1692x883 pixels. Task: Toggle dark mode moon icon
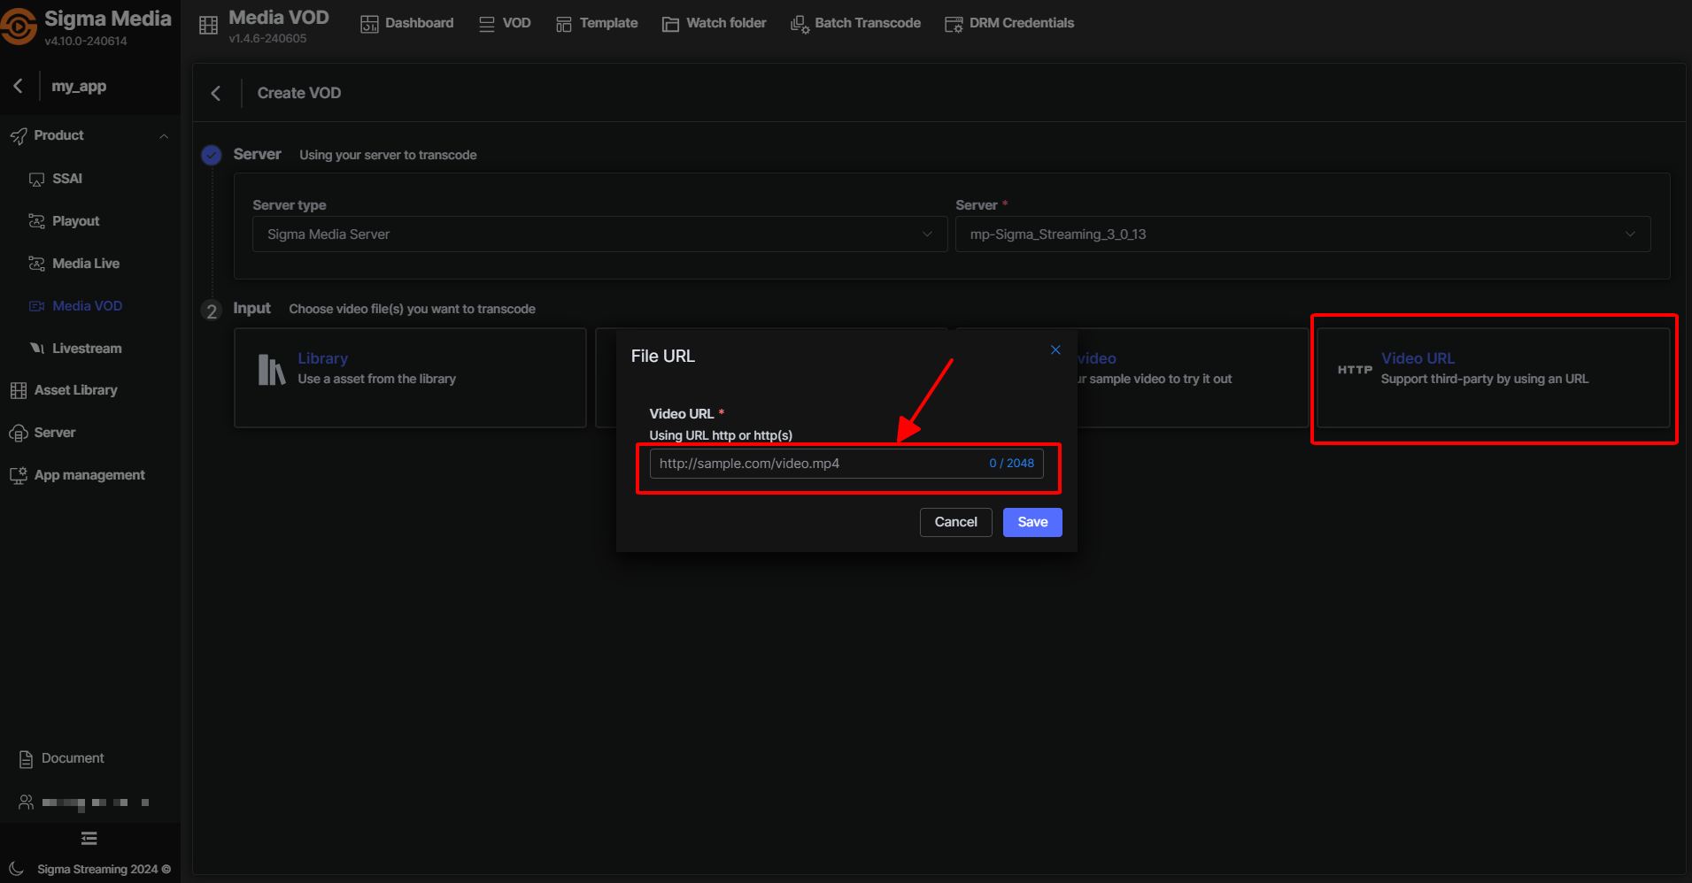16,869
